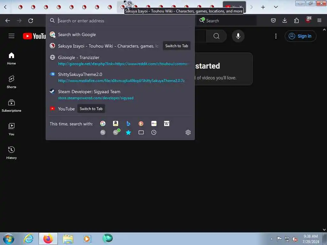
Task: Open the Windows Start menu orb
Action: pos(9,239)
